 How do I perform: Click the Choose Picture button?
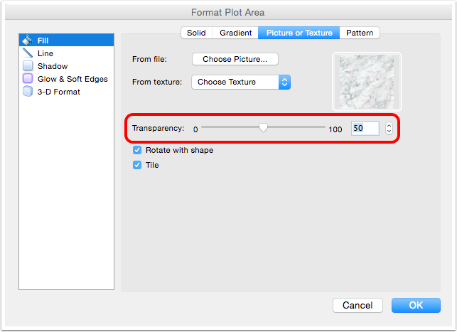pyautogui.click(x=235, y=59)
